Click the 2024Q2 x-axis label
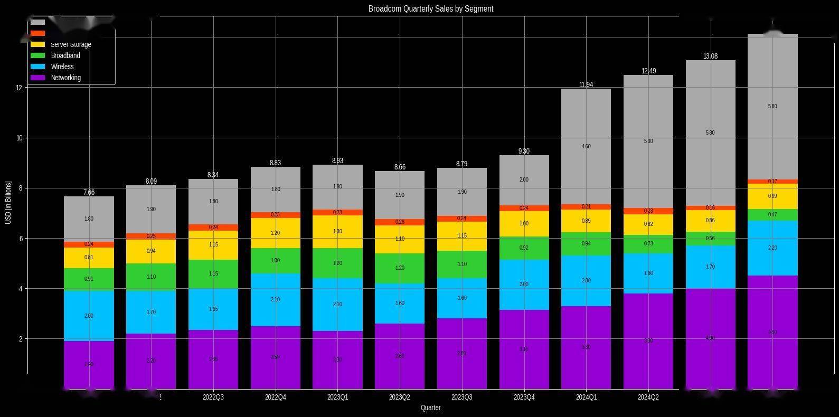This screenshot has height=417, width=839. (x=648, y=397)
